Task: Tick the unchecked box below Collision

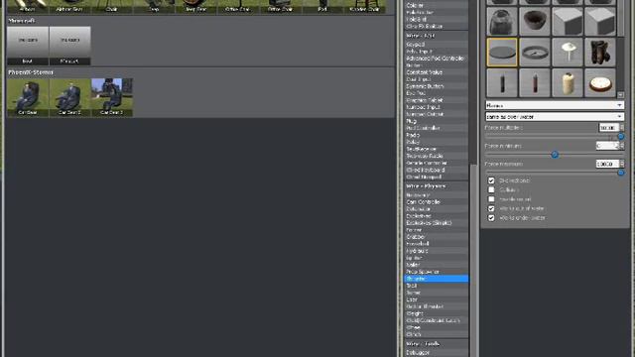Action: [x=491, y=199]
